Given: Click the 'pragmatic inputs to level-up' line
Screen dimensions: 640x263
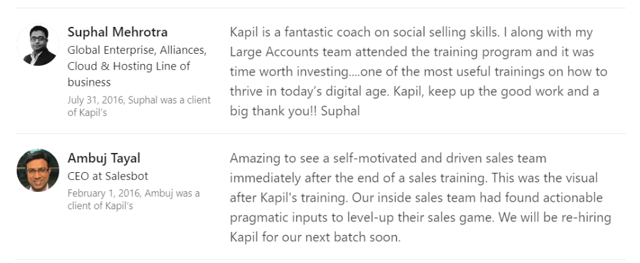Looking at the screenshot, I should pyautogui.click(x=420, y=218).
